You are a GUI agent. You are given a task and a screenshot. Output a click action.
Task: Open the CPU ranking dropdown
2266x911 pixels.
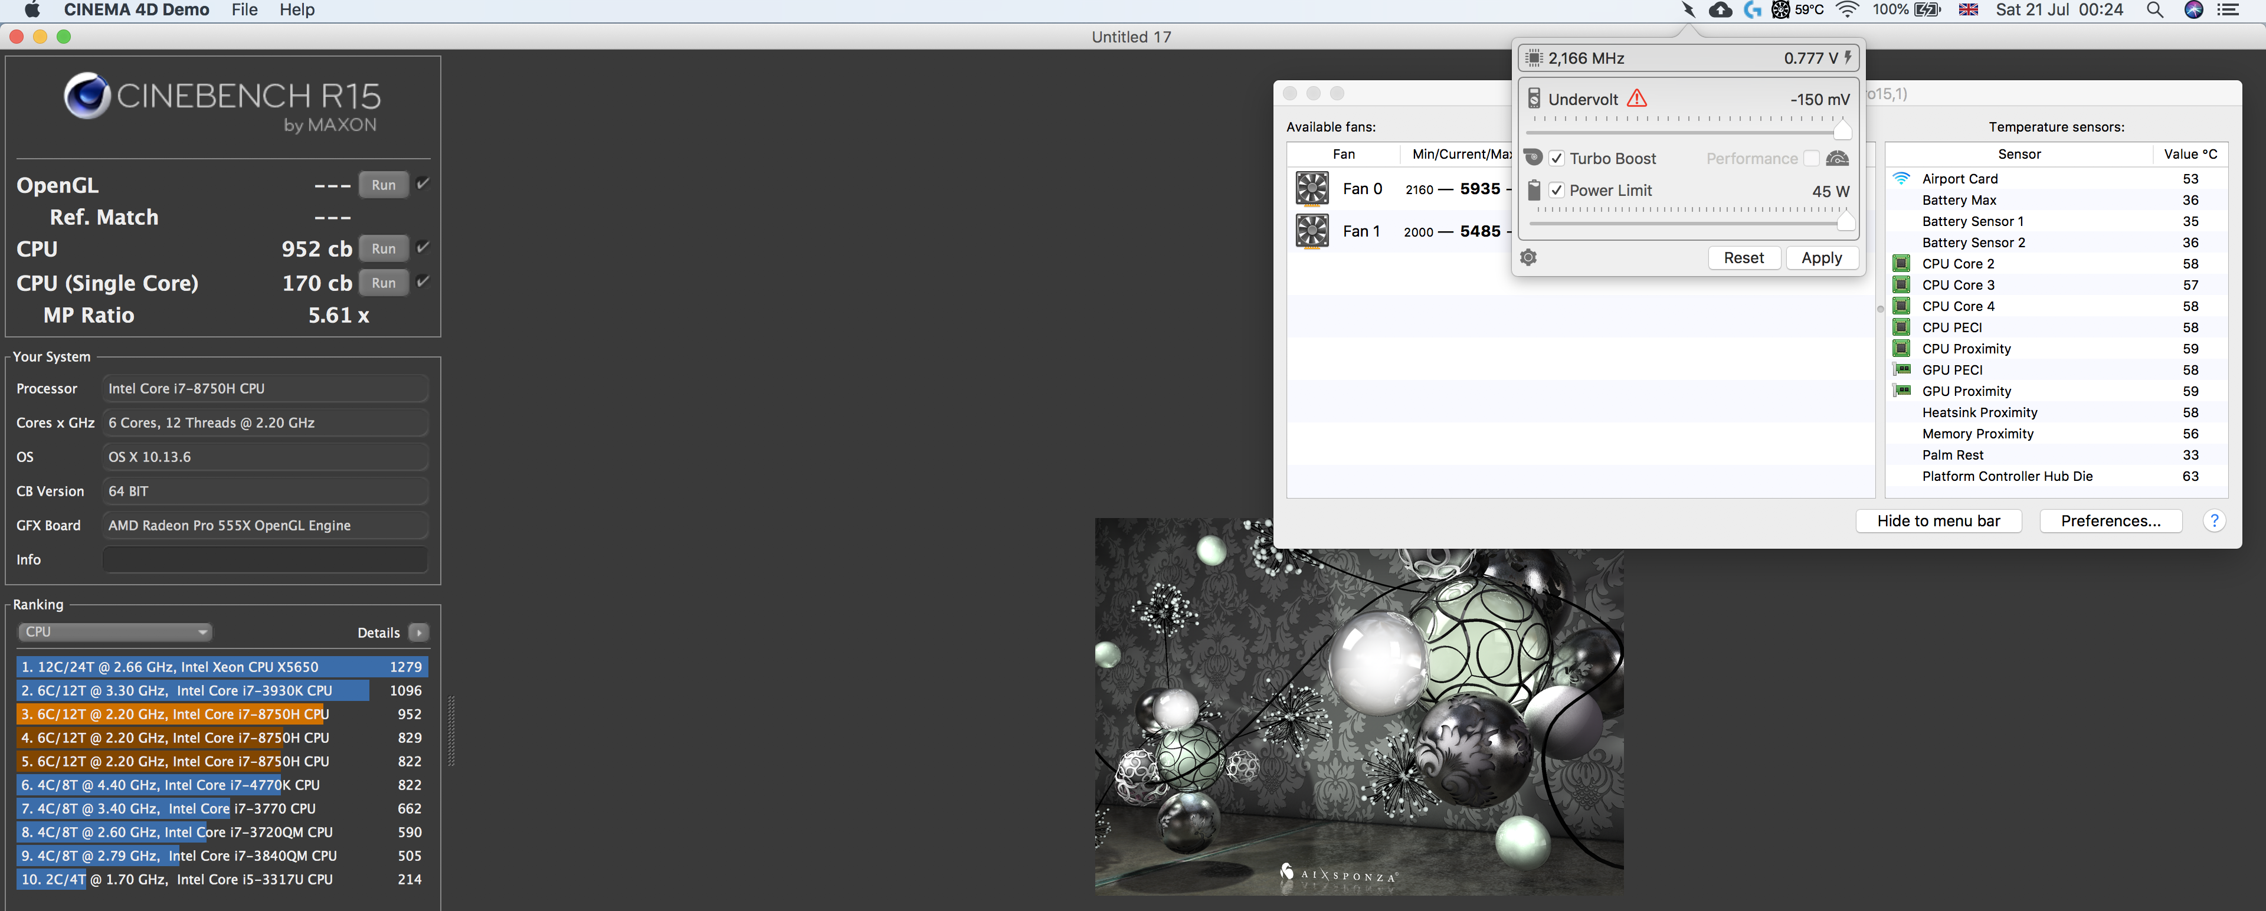(114, 631)
